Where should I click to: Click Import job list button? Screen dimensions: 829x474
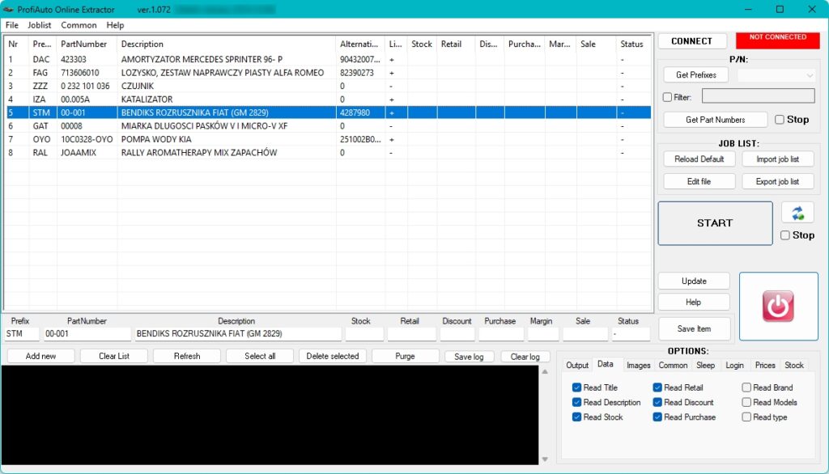click(777, 159)
